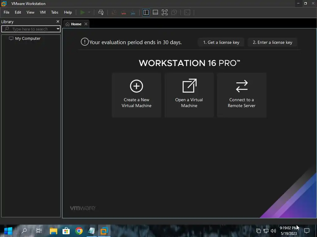Click the VMware Workstation title bar icon
The image size is (317, 237).
point(4,3)
